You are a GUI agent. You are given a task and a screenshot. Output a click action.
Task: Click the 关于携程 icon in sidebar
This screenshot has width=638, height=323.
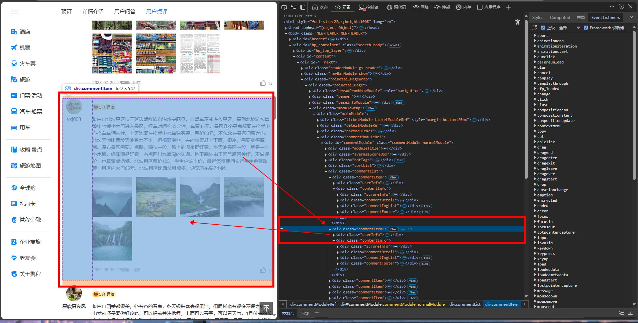point(14,274)
